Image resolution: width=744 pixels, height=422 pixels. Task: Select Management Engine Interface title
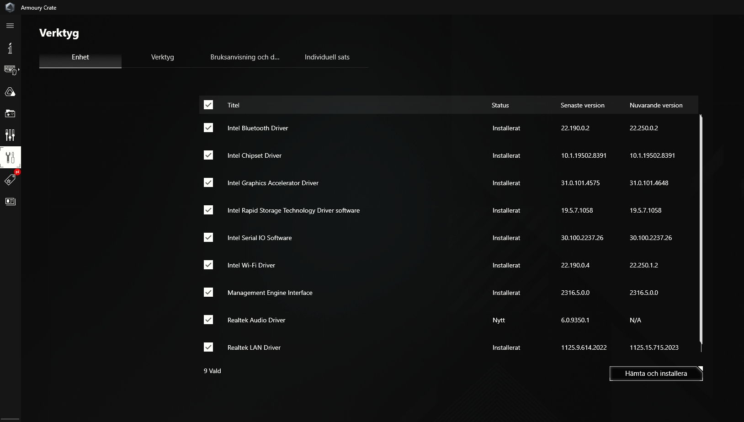pyautogui.click(x=270, y=293)
